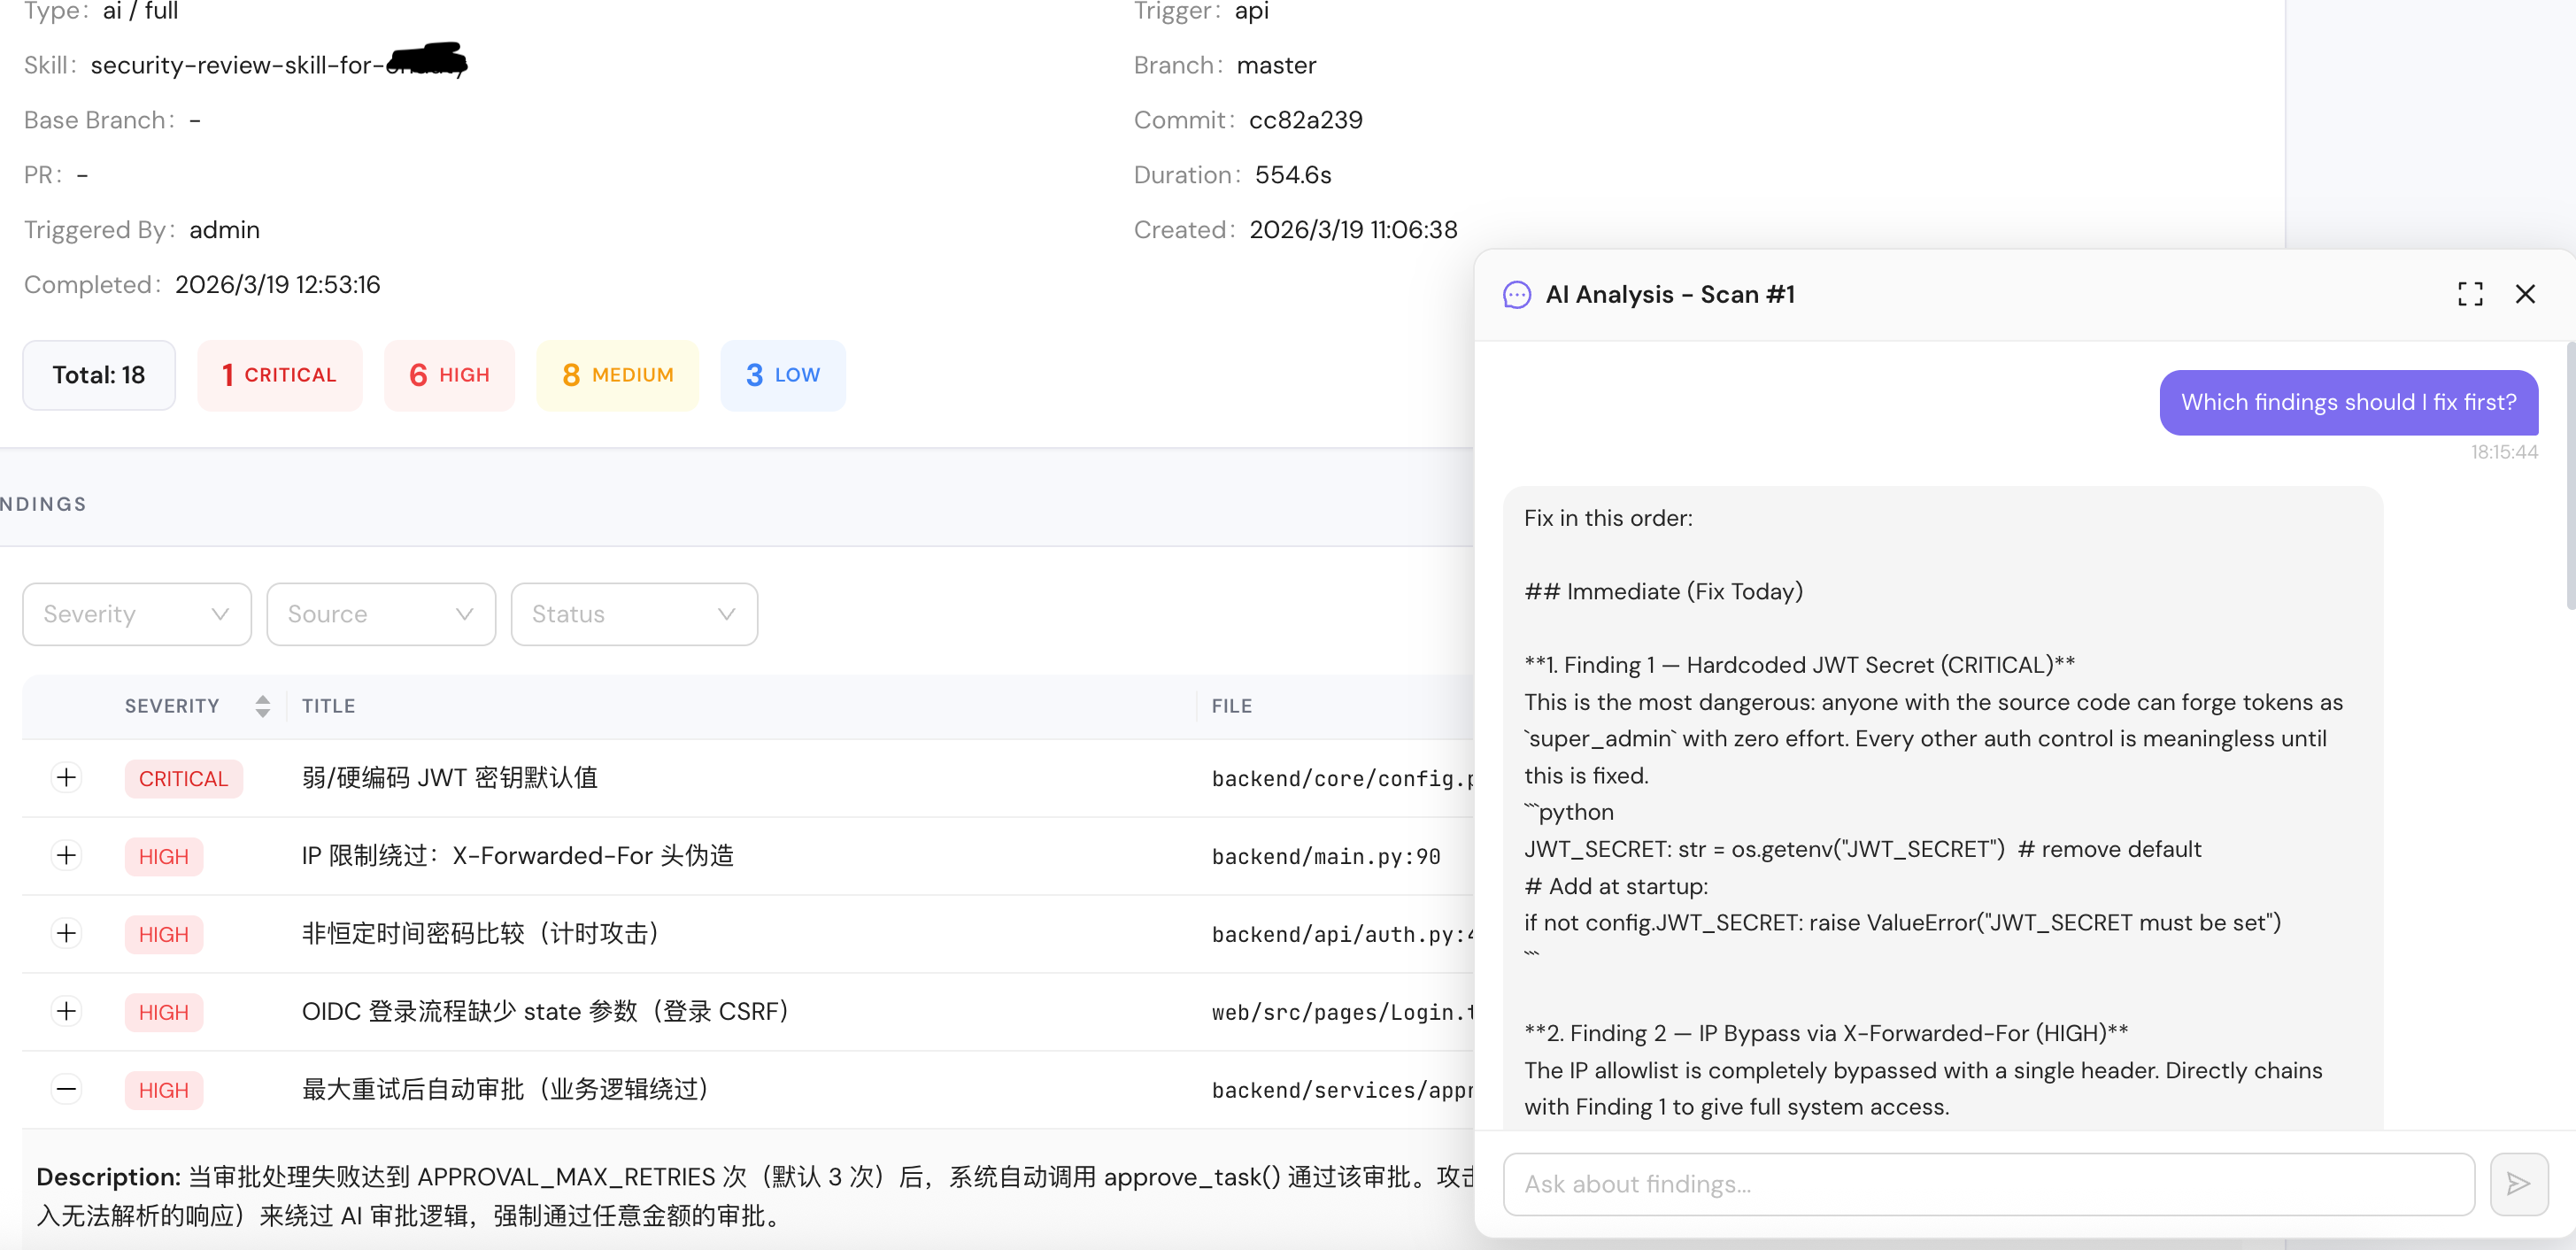
Task: Expand the X-Forwarded-For finding row
Action: click(66, 855)
